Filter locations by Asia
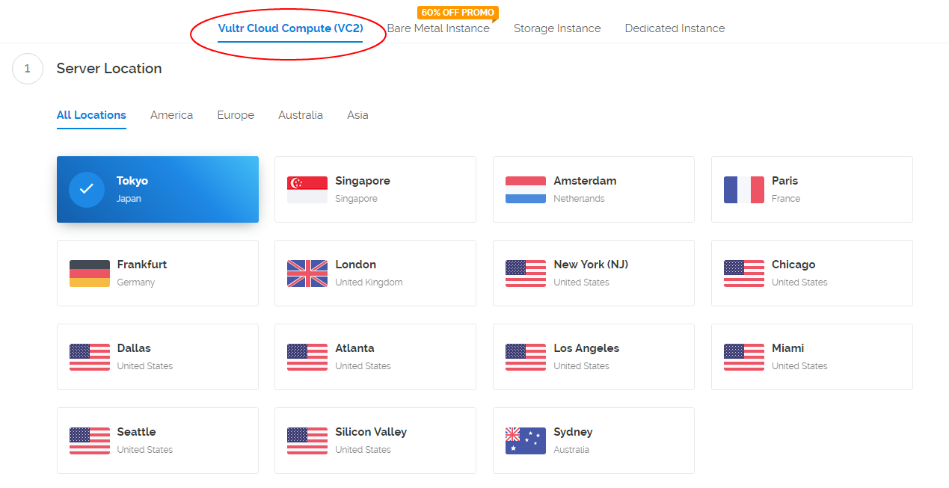The image size is (949, 488). 357,115
